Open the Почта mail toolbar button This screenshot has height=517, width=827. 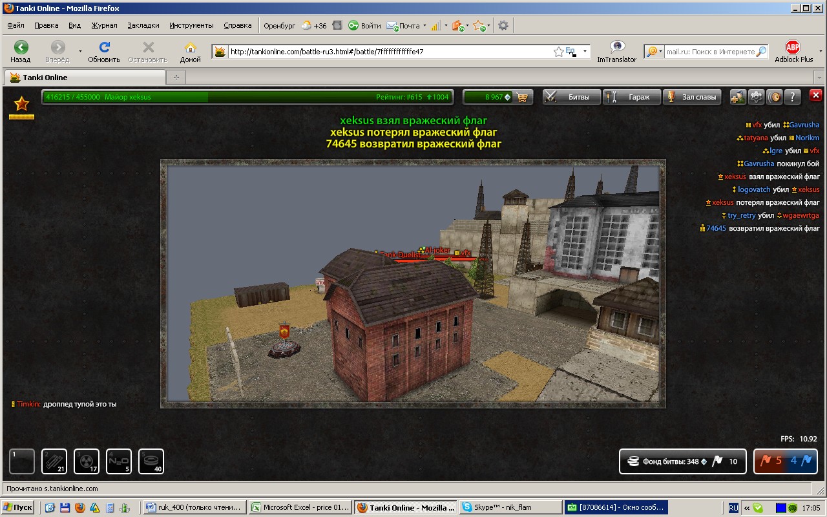(404, 26)
